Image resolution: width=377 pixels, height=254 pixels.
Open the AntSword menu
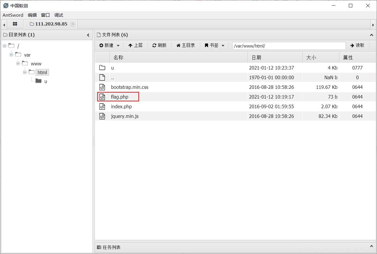[x=13, y=15]
